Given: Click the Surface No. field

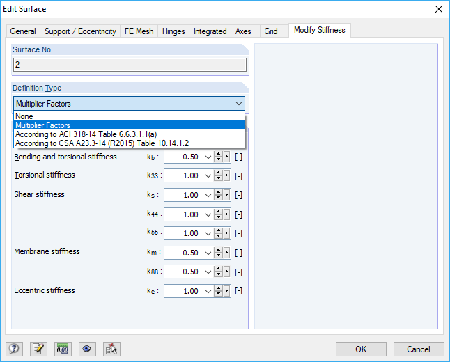Looking at the screenshot, I should pyautogui.click(x=130, y=65).
